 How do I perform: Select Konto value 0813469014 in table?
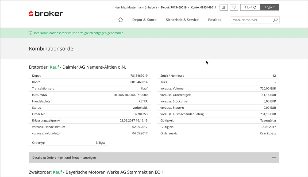coord(139,82)
